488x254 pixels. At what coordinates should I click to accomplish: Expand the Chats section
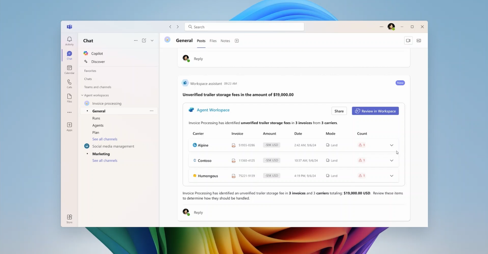tap(88, 79)
